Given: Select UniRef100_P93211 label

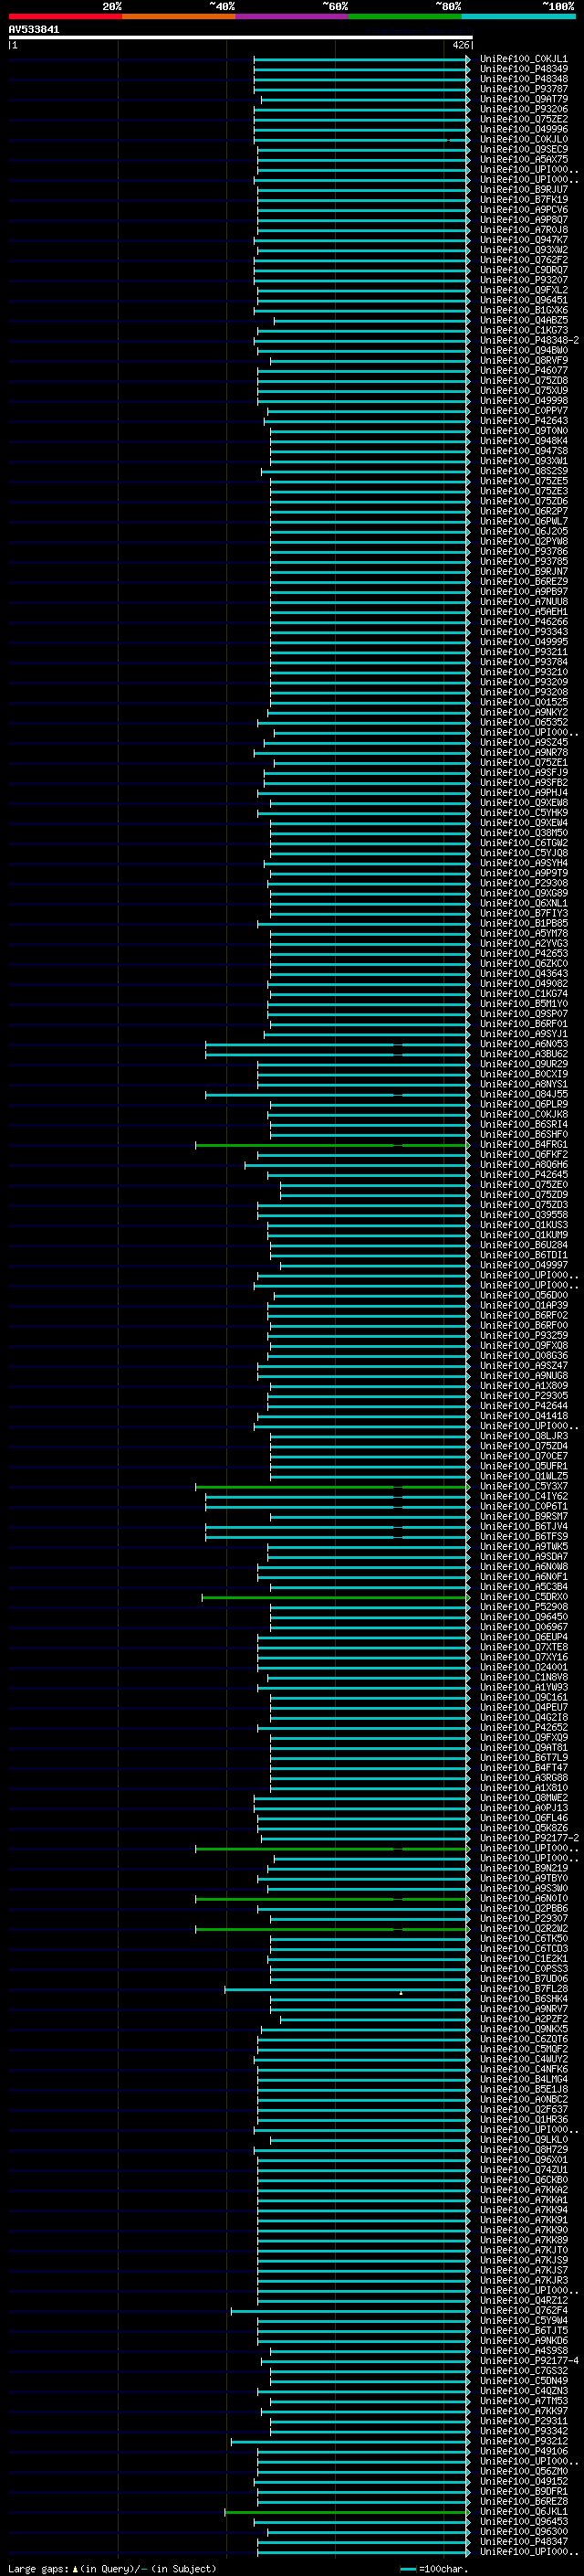Looking at the screenshot, I should click(x=523, y=652).
